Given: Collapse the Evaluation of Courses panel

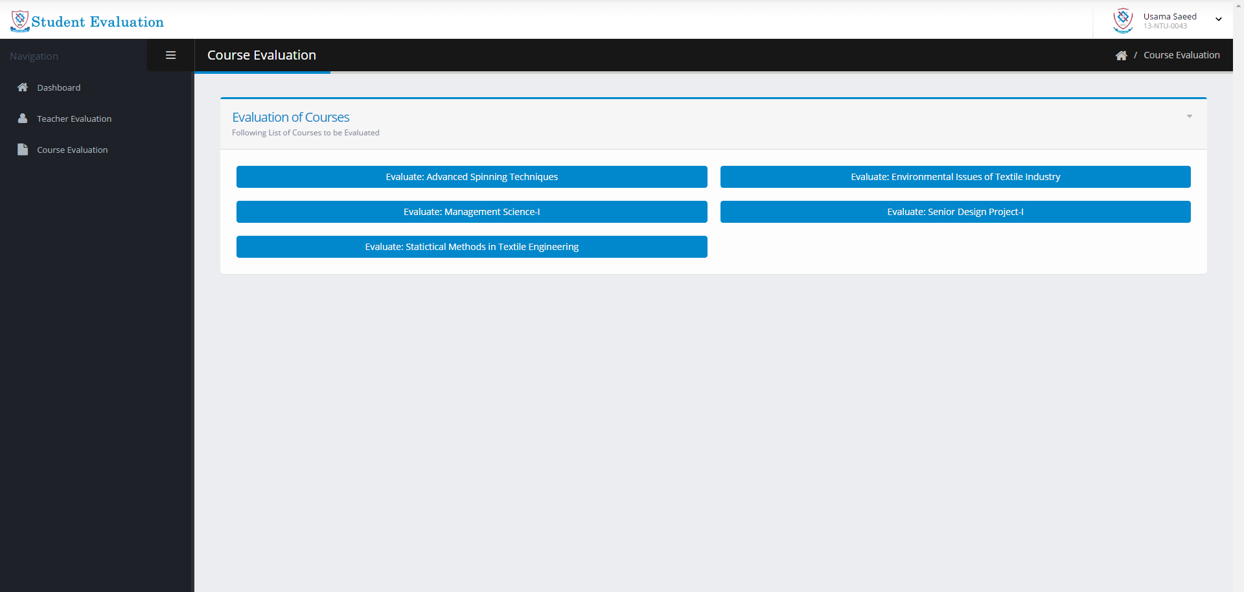Looking at the screenshot, I should [1189, 117].
